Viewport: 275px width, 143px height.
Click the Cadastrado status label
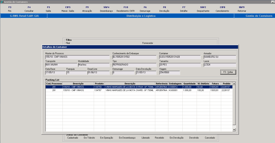click(x=73, y=138)
